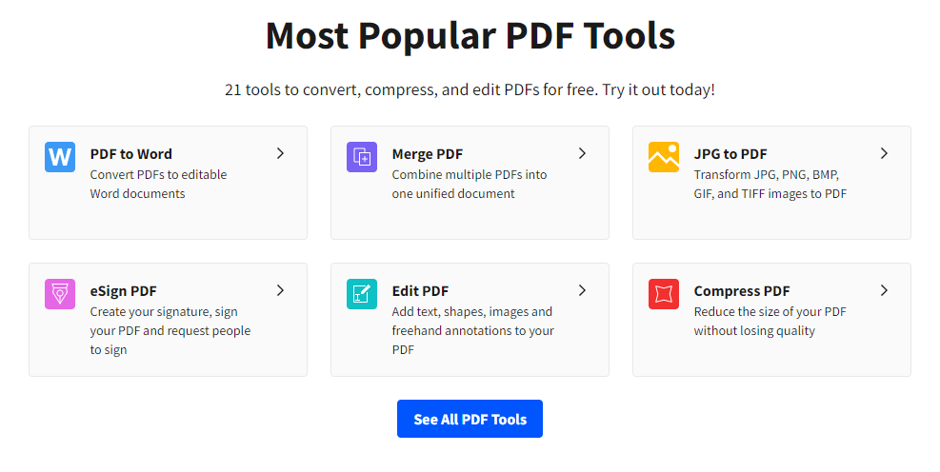Expand the PDF to Word chevron arrow
Image resolution: width=940 pixels, height=472 pixels.
click(280, 153)
